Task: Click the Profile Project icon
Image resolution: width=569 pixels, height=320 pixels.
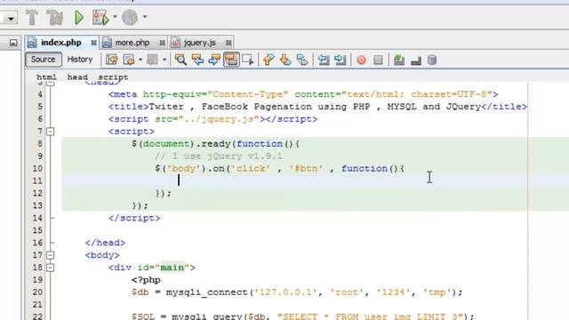Action: 130,17
